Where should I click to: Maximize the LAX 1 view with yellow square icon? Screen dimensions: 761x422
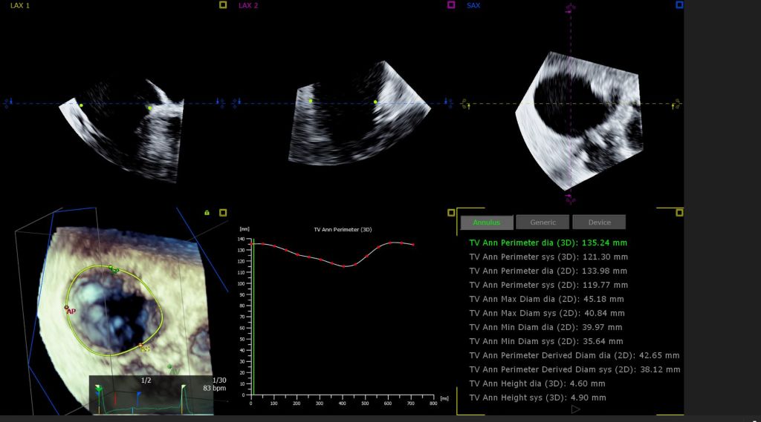(223, 5)
